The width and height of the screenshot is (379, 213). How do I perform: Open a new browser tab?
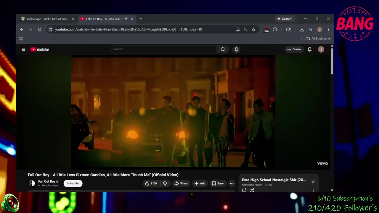[x=141, y=19]
